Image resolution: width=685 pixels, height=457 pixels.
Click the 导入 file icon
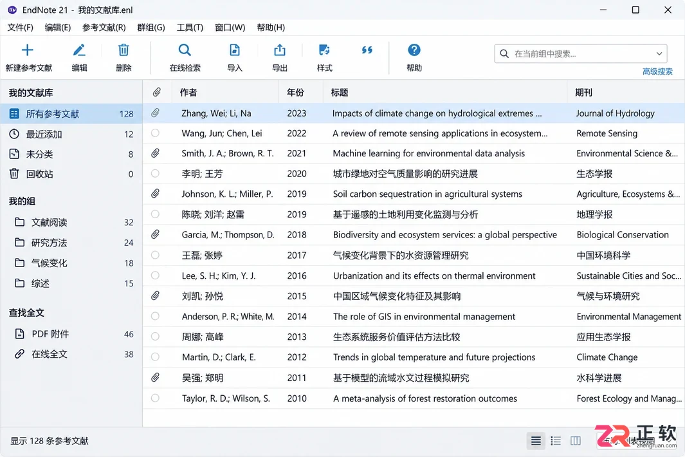[x=235, y=50]
